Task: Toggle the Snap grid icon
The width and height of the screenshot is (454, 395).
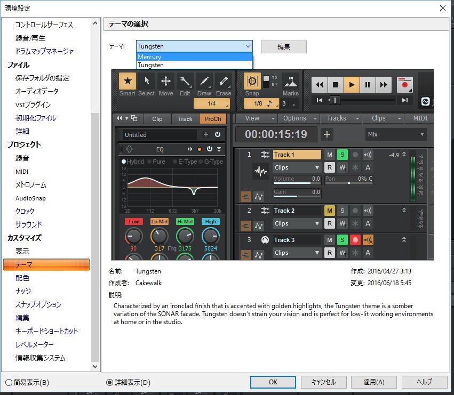Action: [252, 82]
